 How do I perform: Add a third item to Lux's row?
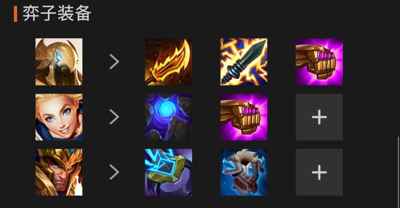(319, 117)
